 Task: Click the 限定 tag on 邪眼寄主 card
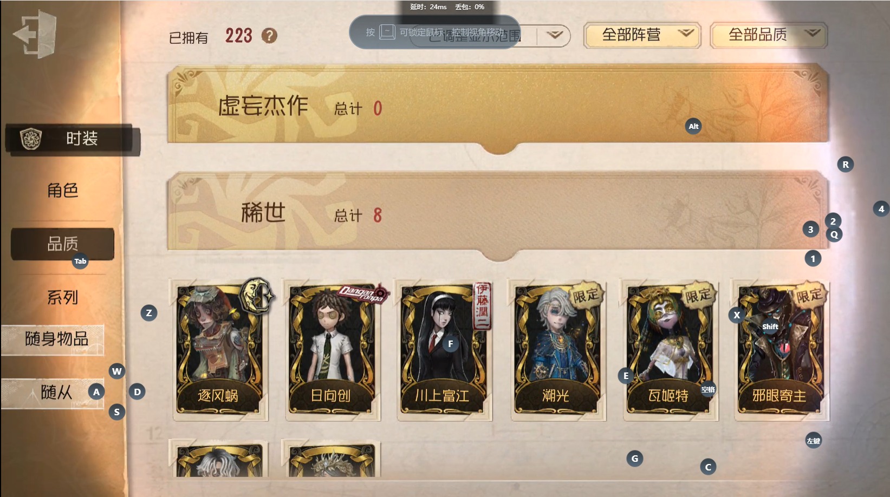click(809, 295)
